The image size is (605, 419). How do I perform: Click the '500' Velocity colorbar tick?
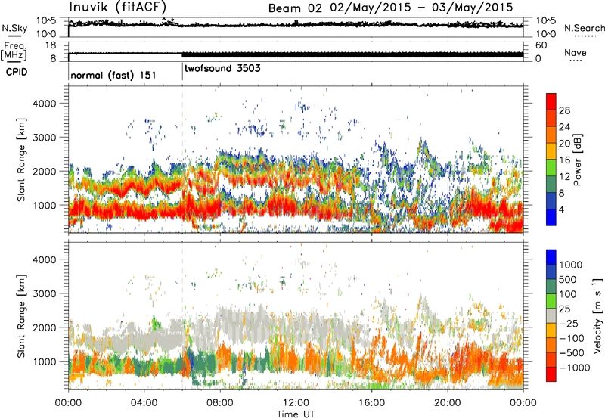click(568, 279)
